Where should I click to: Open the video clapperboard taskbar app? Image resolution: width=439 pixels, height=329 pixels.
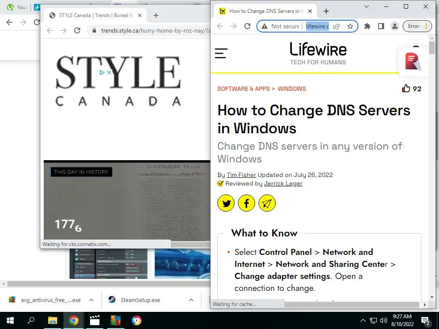click(94, 320)
